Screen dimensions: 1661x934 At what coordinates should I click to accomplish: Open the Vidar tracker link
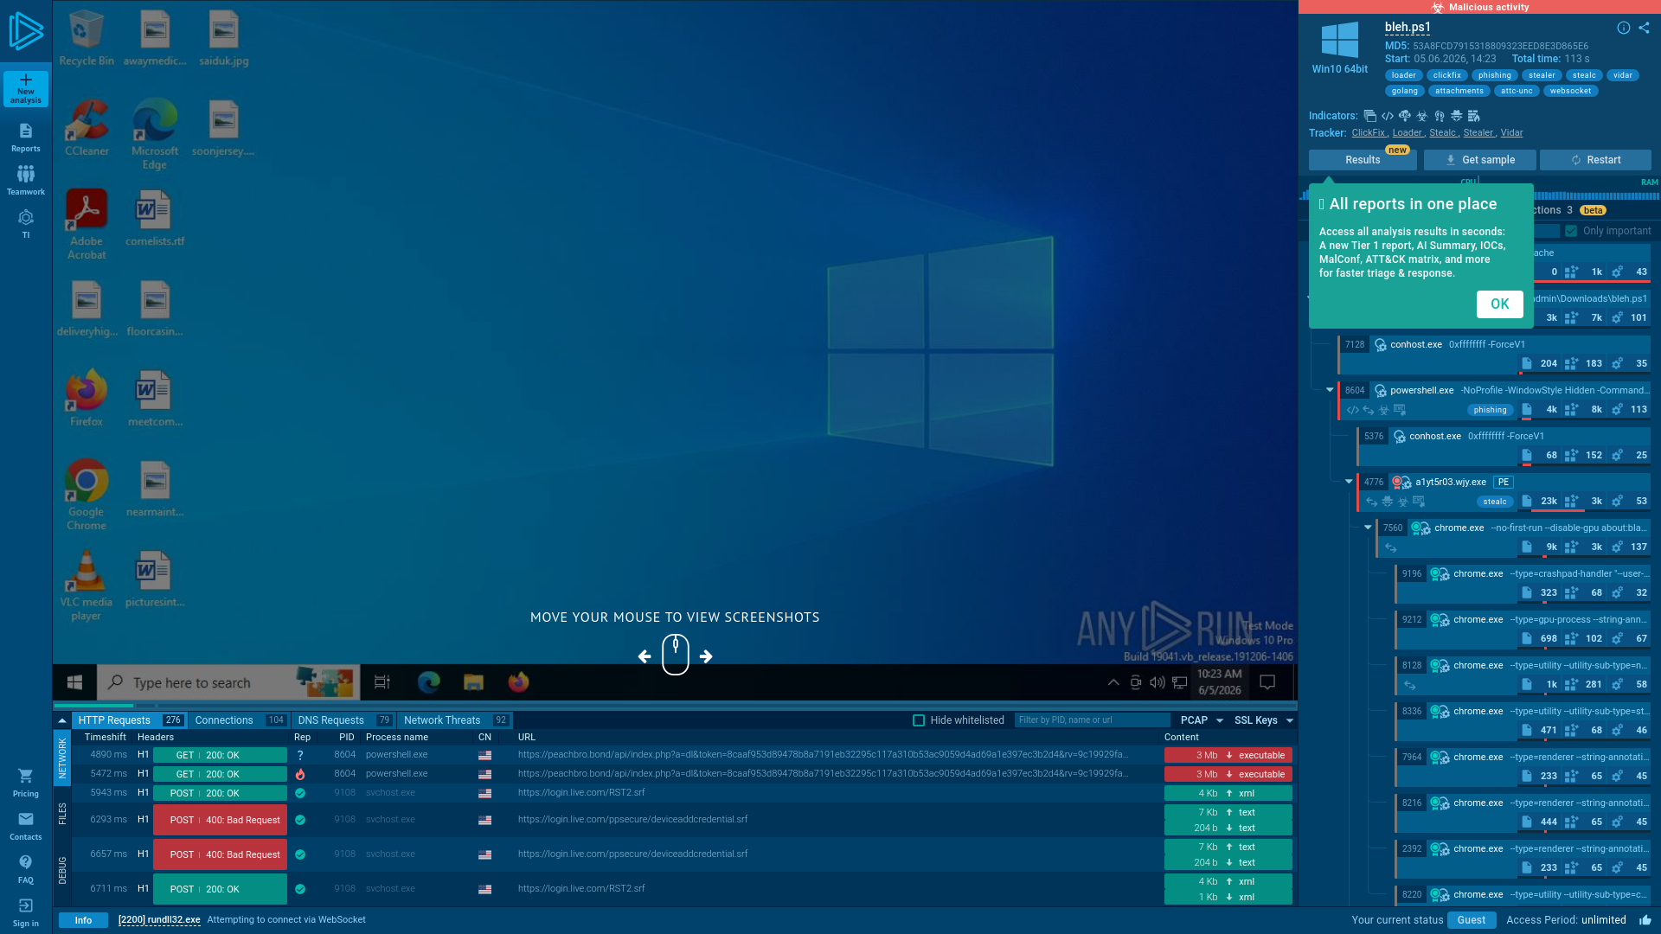click(1511, 133)
